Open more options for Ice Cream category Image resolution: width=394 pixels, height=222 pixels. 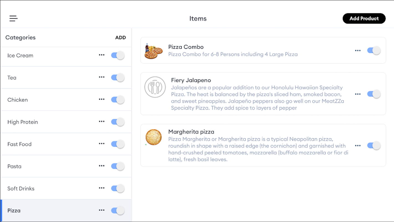coord(102,55)
